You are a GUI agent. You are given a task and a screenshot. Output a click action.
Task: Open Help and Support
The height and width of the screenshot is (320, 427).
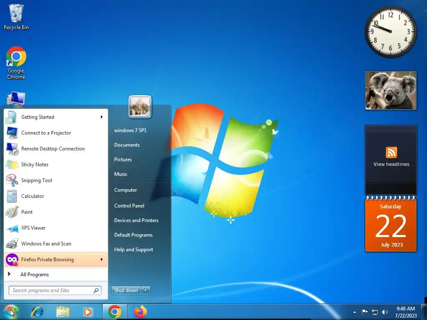pos(133,250)
